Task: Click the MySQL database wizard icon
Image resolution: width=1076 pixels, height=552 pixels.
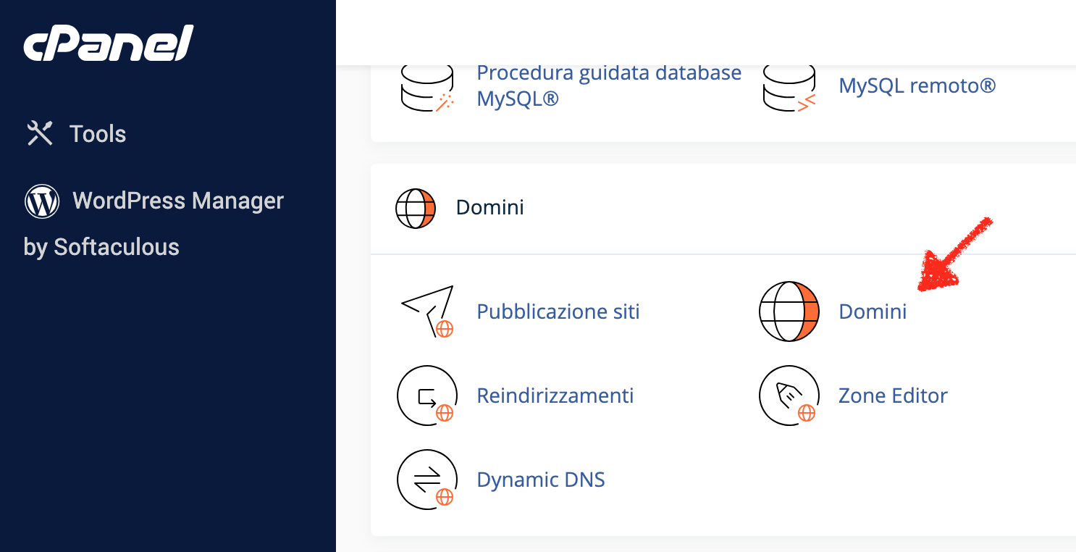Action: click(x=427, y=87)
